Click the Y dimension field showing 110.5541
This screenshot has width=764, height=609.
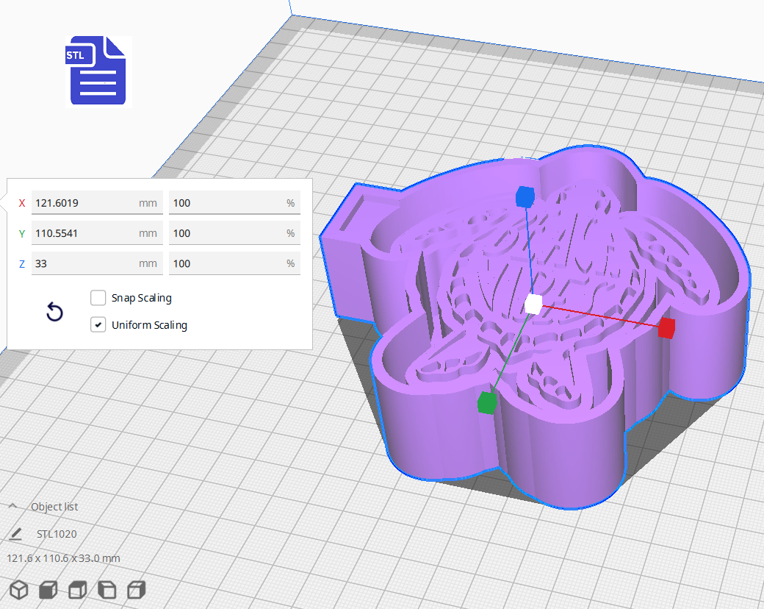[97, 232]
